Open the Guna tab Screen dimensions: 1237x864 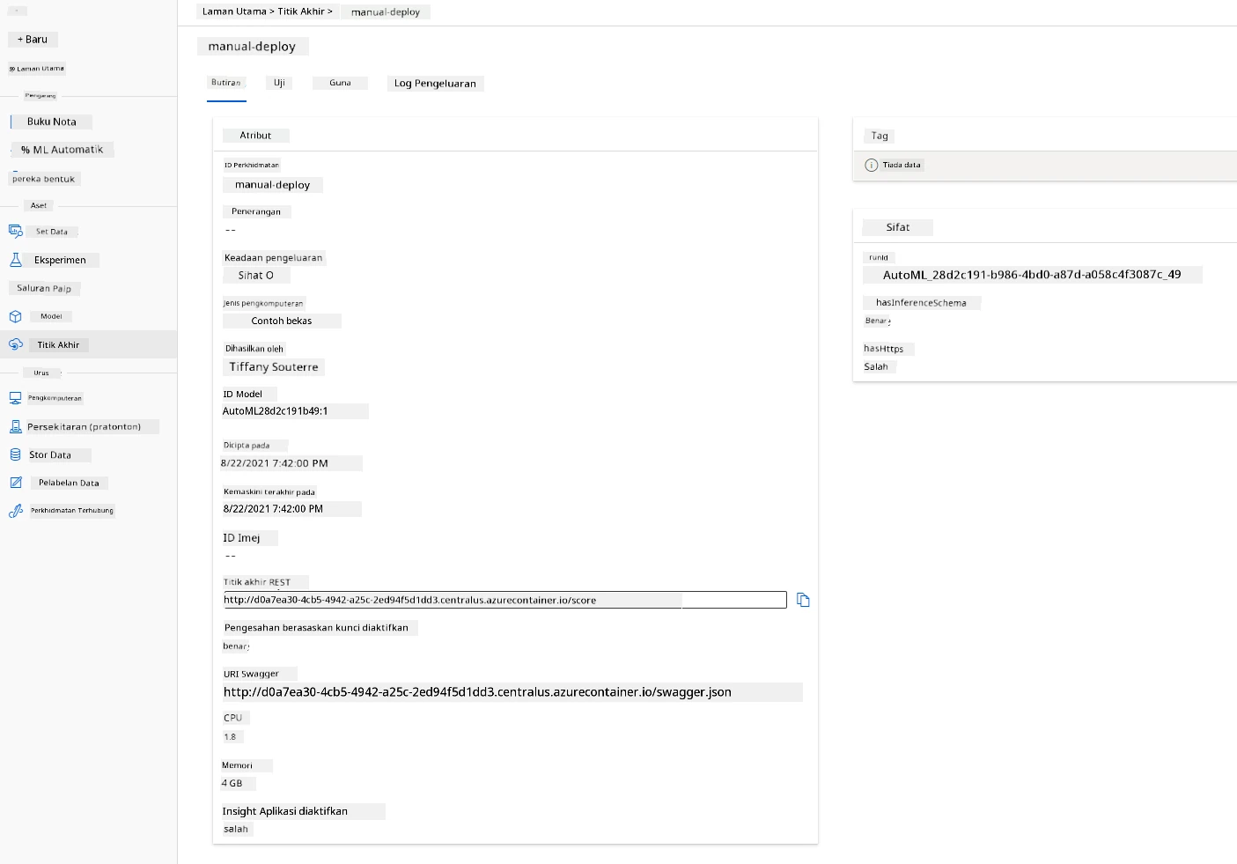(340, 83)
